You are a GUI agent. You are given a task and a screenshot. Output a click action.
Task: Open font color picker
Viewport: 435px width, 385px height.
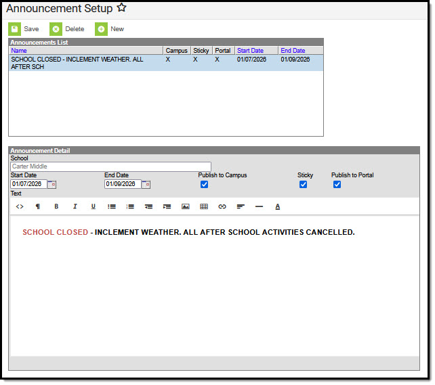click(278, 206)
